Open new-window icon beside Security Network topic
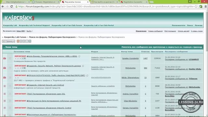This screenshot has width=208, height=117. coord(83,66)
